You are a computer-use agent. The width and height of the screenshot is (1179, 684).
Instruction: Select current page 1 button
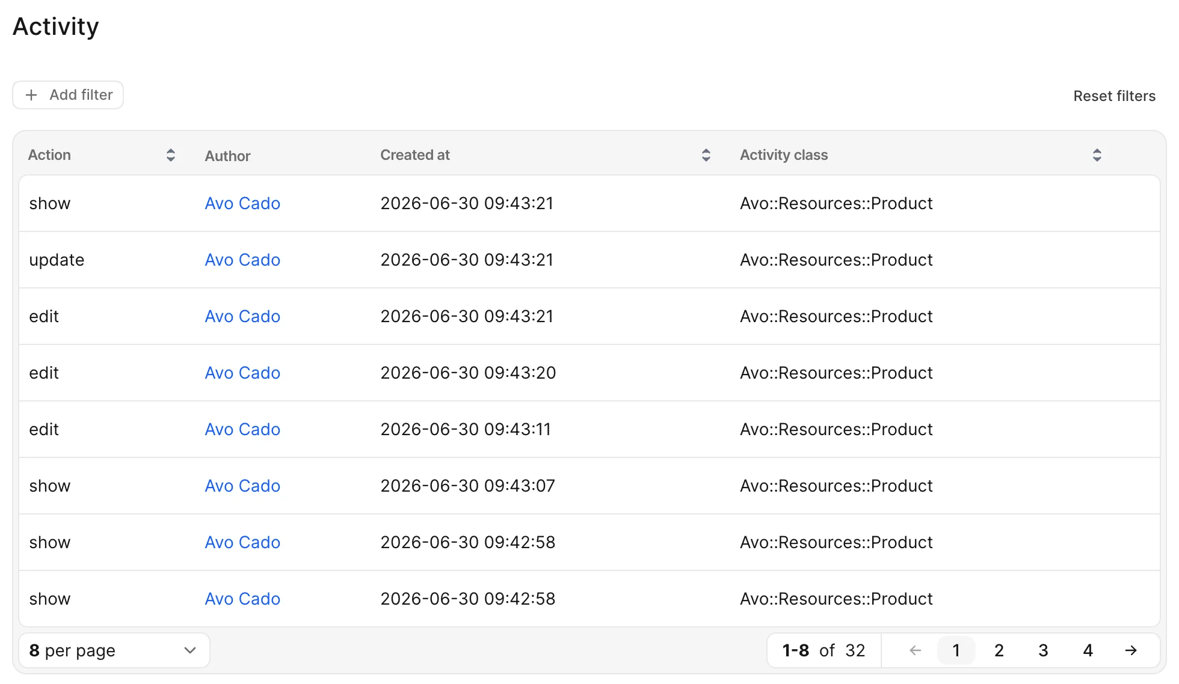click(x=956, y=650)
